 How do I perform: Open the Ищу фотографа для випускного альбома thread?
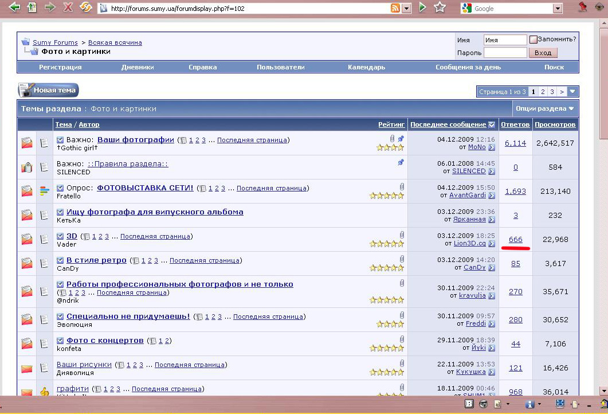click(155, 212)
